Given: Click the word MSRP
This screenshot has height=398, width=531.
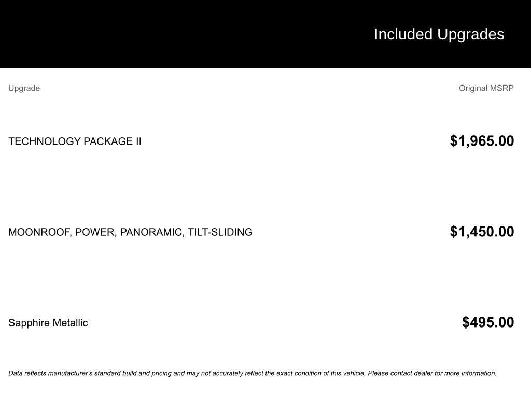Looking at the screenshot, I should (501, 88).
